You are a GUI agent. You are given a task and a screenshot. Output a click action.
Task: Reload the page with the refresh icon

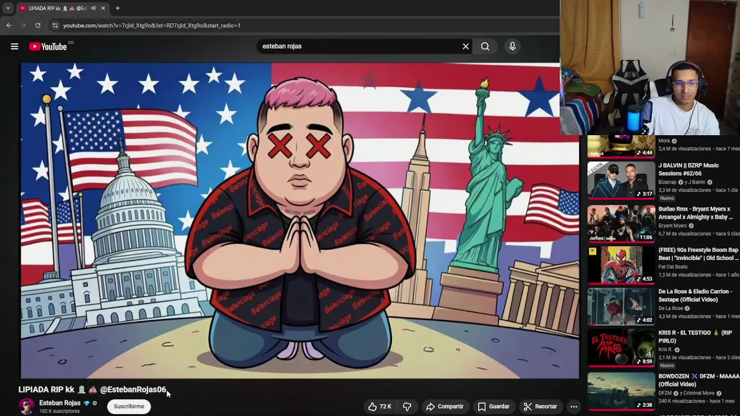tap(38, 25)
